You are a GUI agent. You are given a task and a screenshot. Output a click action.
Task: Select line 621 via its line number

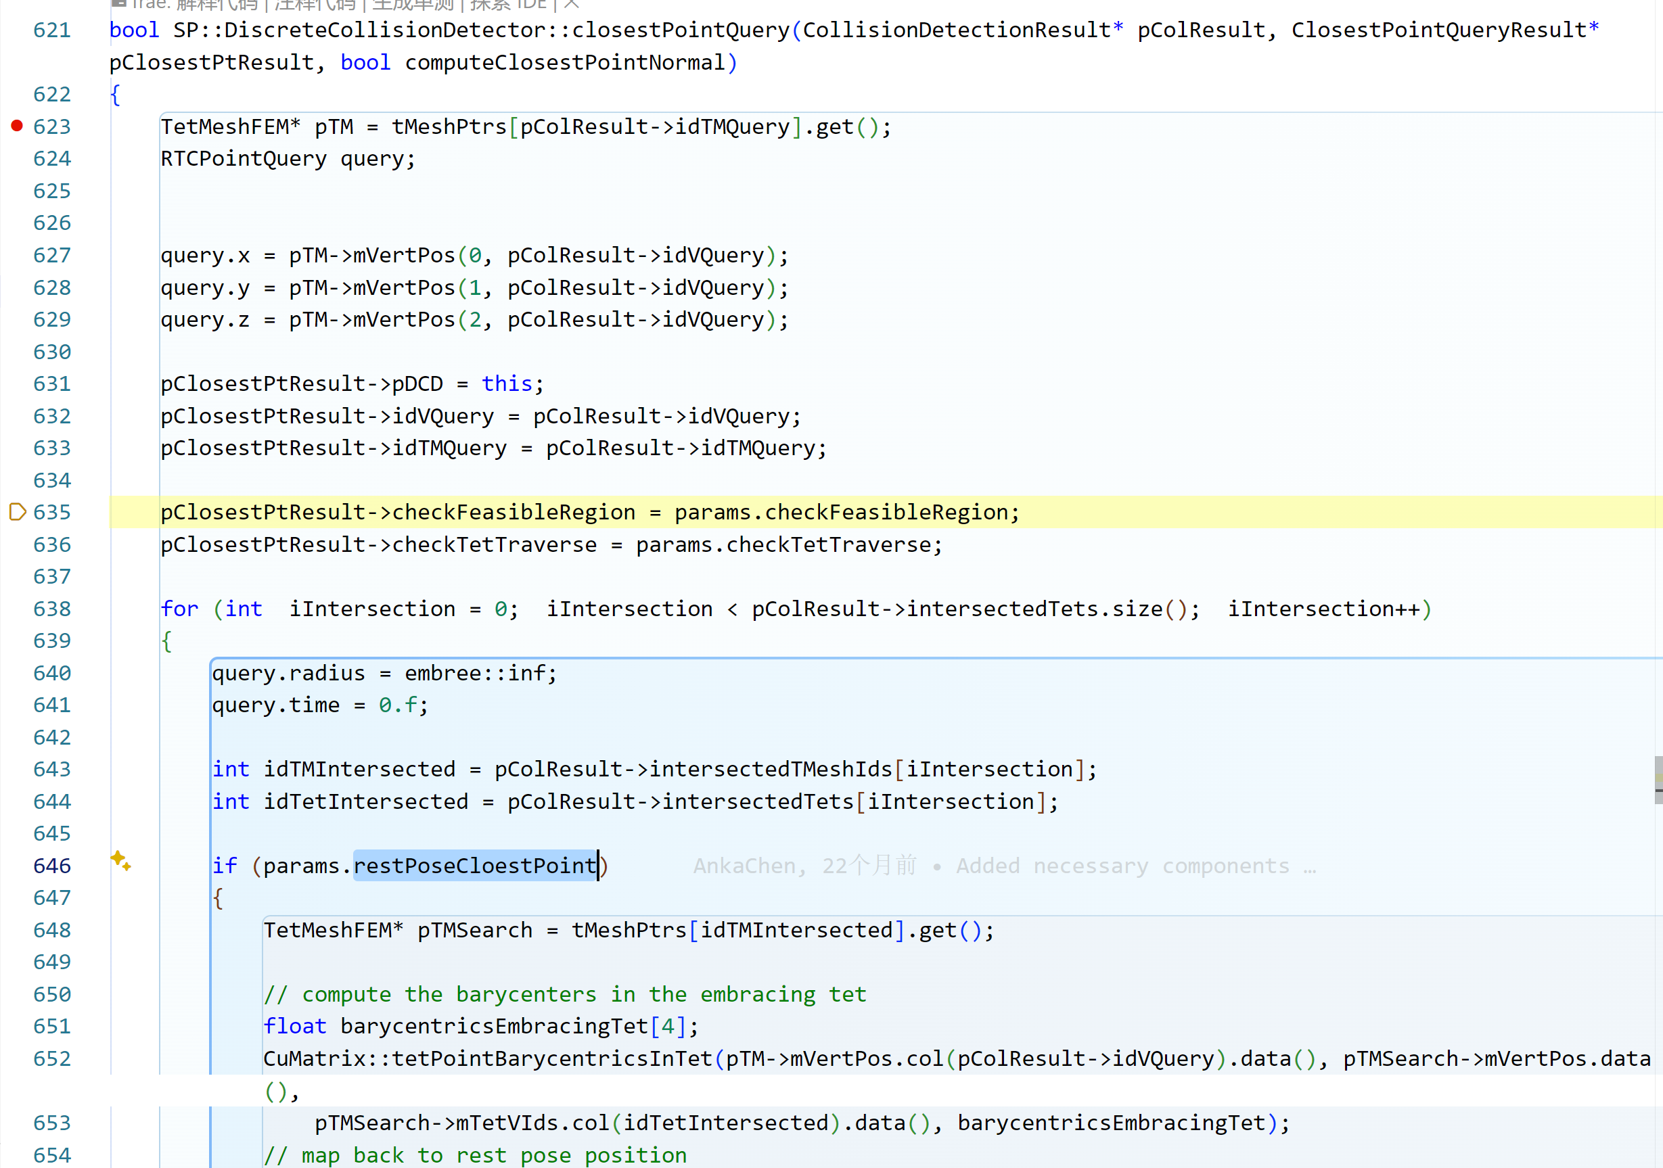52,30
